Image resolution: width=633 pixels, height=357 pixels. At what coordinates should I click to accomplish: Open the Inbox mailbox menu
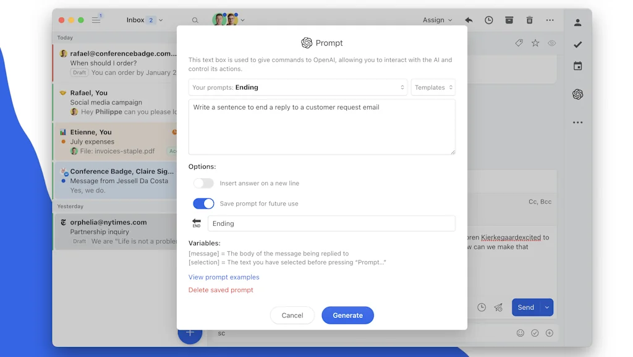coord(144,20)
